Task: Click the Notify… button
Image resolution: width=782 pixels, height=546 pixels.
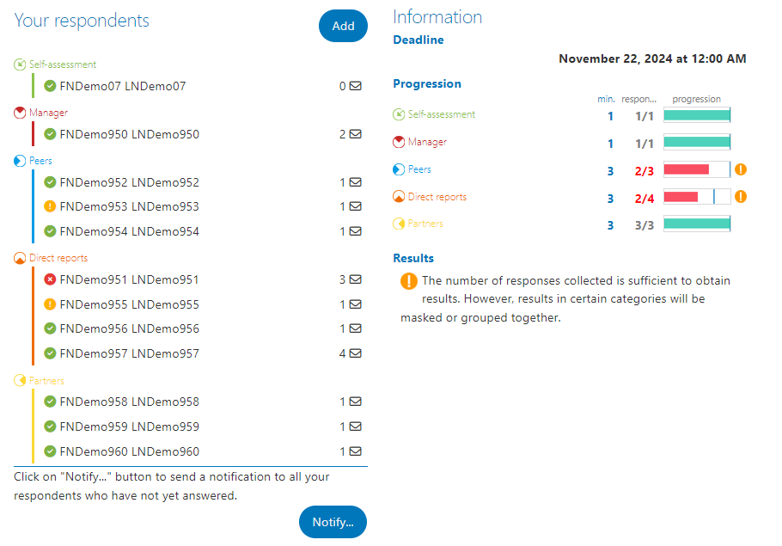Action: (x=333, y=522)
